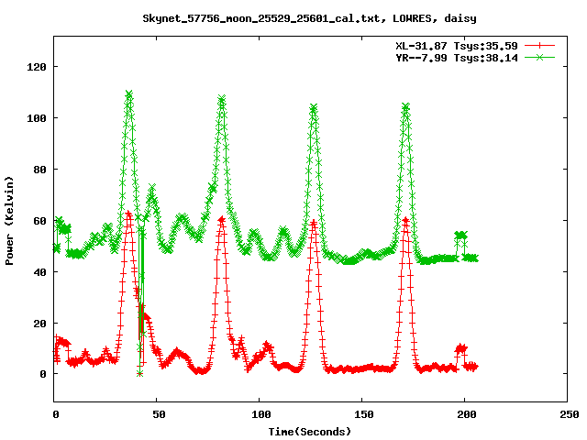Click the x-axis tick label 200
Image resolution: width=587 pixels, height=440 pixels.
click(x=467, y=414)
